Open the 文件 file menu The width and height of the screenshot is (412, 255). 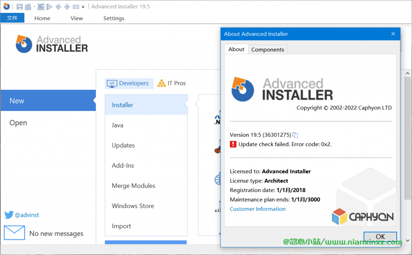pyautogui.click(x=12, y=18)
